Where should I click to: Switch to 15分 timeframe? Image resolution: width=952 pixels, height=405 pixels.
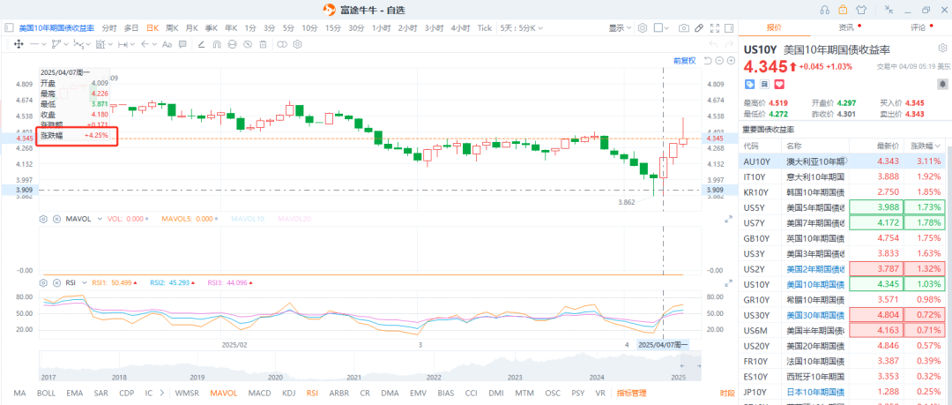[332, 28]
